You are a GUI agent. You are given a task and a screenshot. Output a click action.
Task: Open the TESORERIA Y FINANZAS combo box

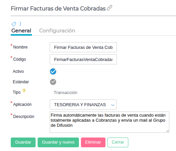(x=83, y=104)
